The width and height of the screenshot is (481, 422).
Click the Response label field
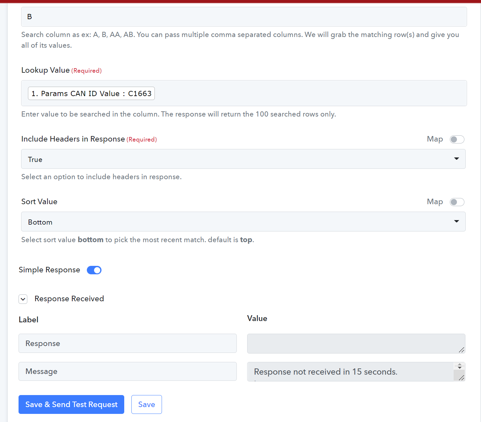127,343
